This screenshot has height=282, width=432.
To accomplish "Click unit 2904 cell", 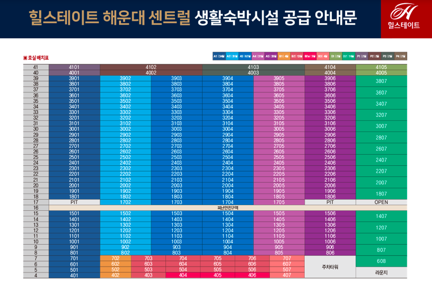I will (228, 135).
